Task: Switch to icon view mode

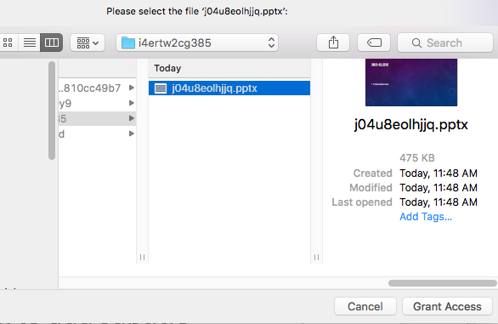Action: pyautogui.click(x=8, y=43)
